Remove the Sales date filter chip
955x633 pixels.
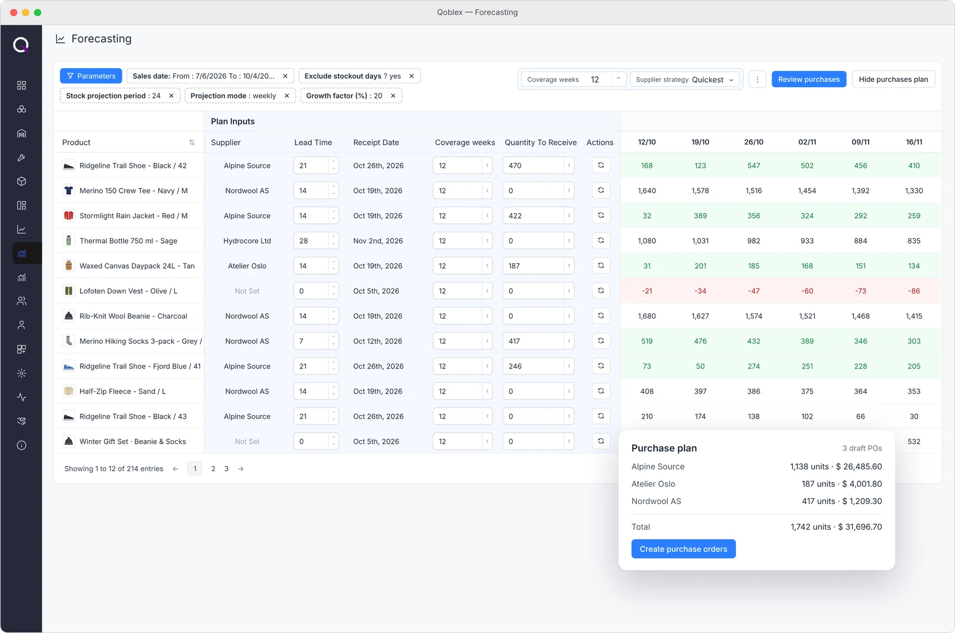[285, 76]
